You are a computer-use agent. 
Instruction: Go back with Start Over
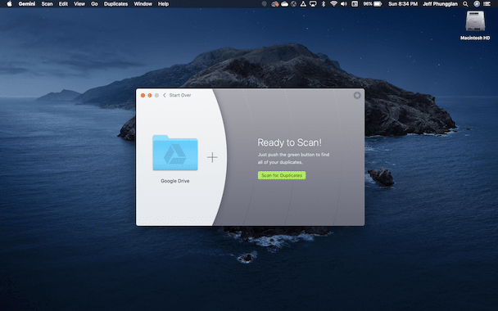177,95
